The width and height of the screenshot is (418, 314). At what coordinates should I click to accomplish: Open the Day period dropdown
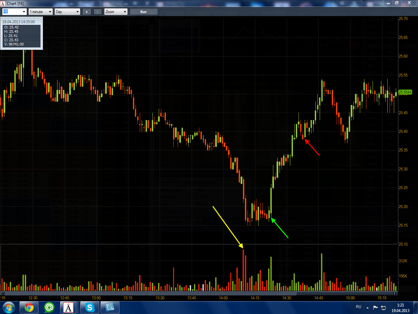[x=67, y=12]
